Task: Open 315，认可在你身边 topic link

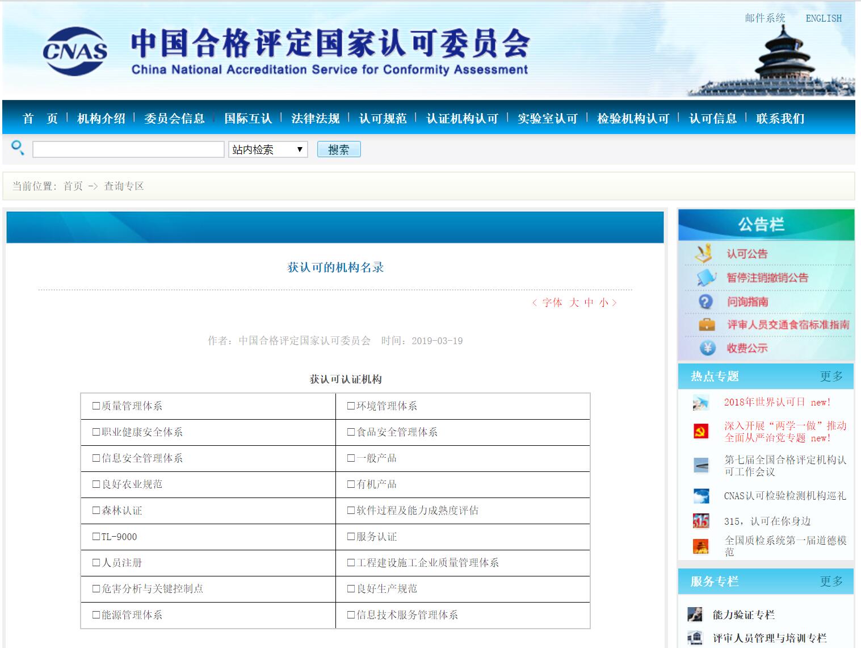Action: [x=767, y=521]
